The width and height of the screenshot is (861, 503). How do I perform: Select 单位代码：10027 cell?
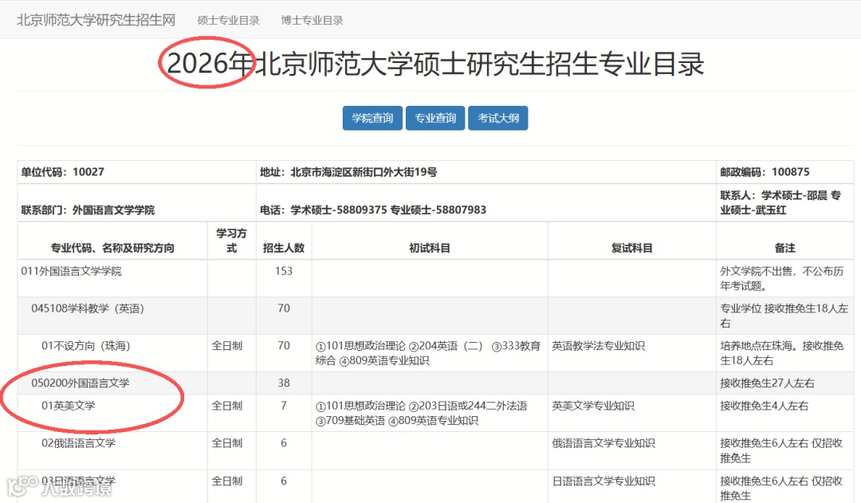(137, 172)
